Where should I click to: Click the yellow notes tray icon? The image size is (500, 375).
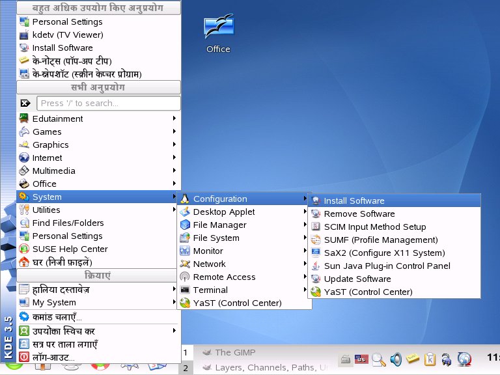[413, 359]
